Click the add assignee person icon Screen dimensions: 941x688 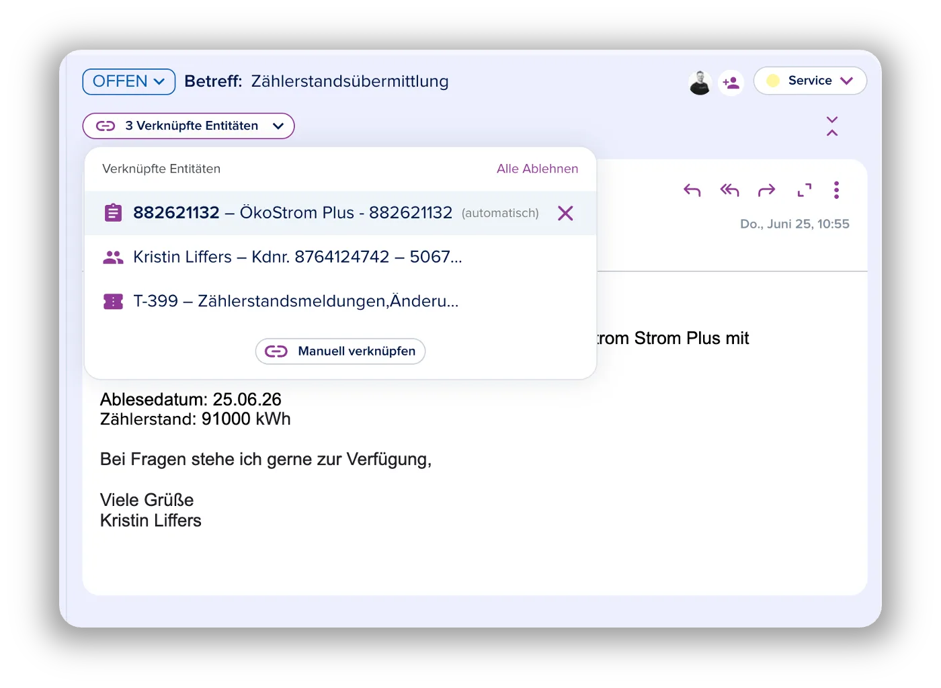[731, 83]
